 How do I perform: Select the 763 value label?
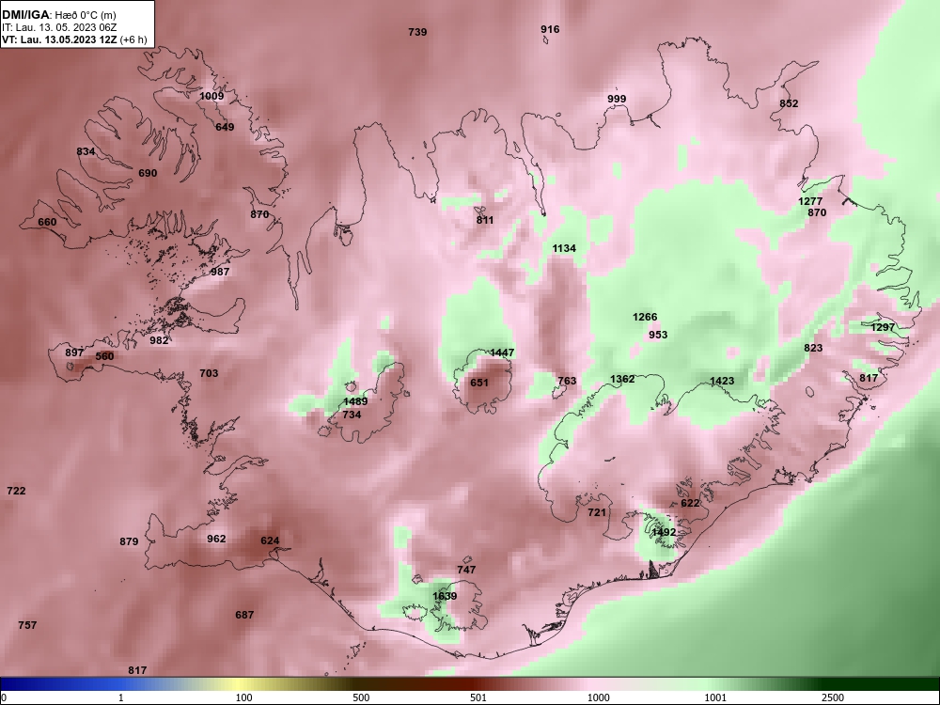(x=567, y=381)
